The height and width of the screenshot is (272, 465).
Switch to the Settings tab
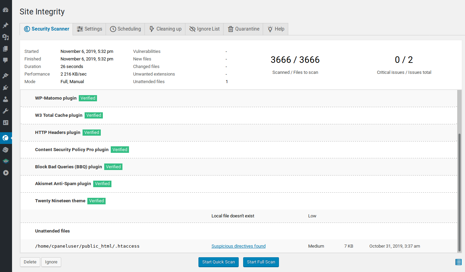(89, 29)
